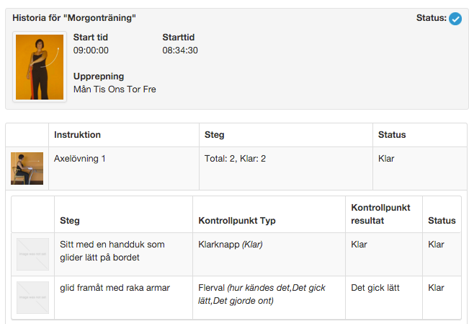This screenshot has width=469, height=324.
Task: Click placeholder image for glid framåt step
Action: pyautogui.click(x=32, y=297)
